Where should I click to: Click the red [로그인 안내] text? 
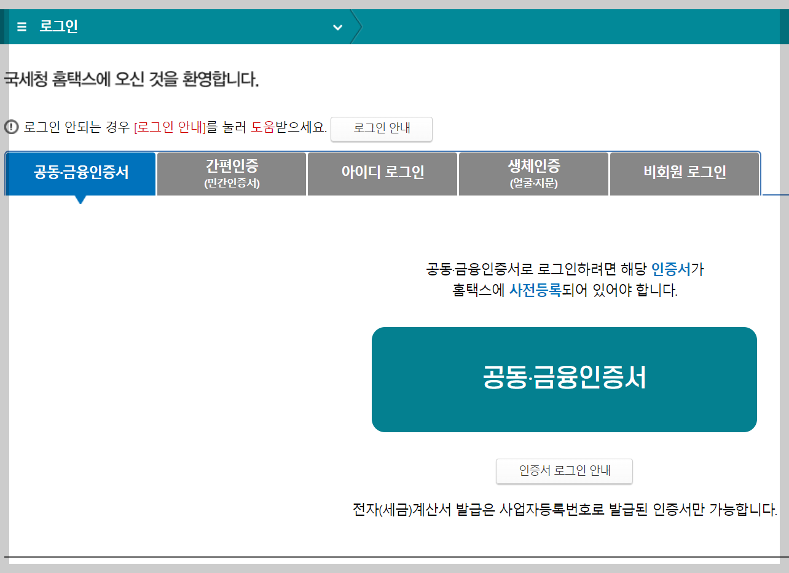point(170,128)
